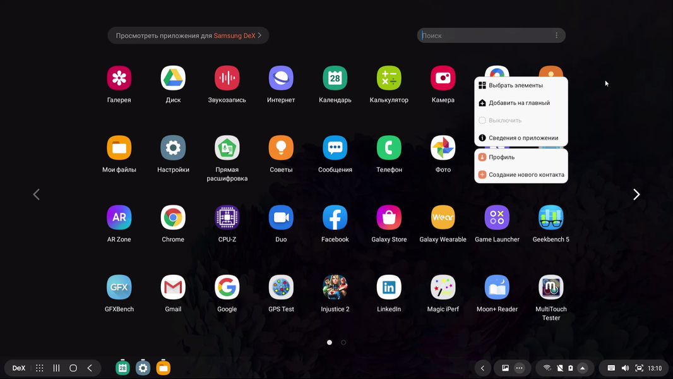Image resolution: width=673 pixels, height=379 pixels.
Task: Click the 'Выключить' menu entry
Action: click(x=521, y=121)
